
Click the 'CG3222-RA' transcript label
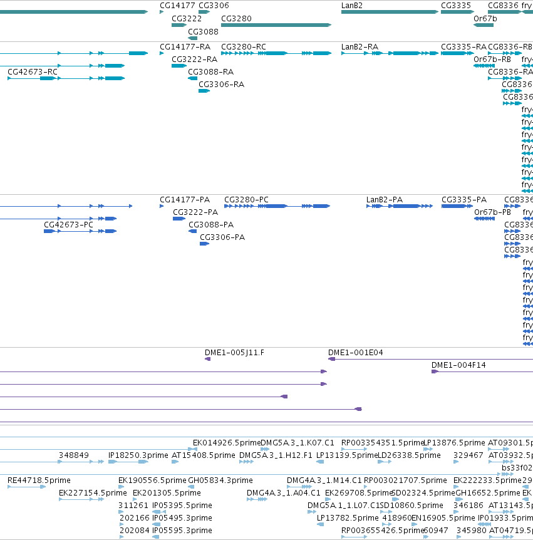coord(195,60)
